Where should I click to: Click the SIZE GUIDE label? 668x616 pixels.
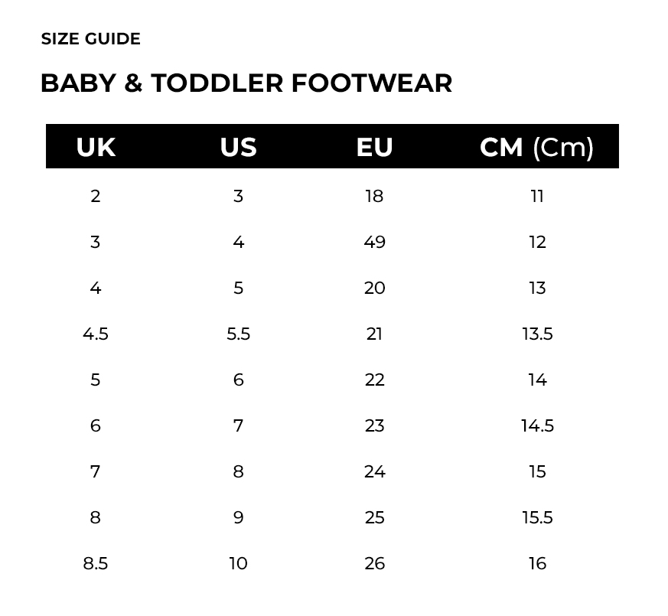pos(90,39)
